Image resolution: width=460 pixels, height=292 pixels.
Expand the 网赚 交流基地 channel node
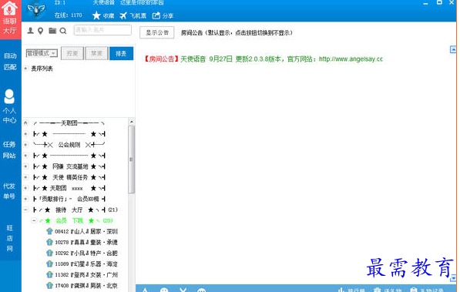(x=26, y=166)
